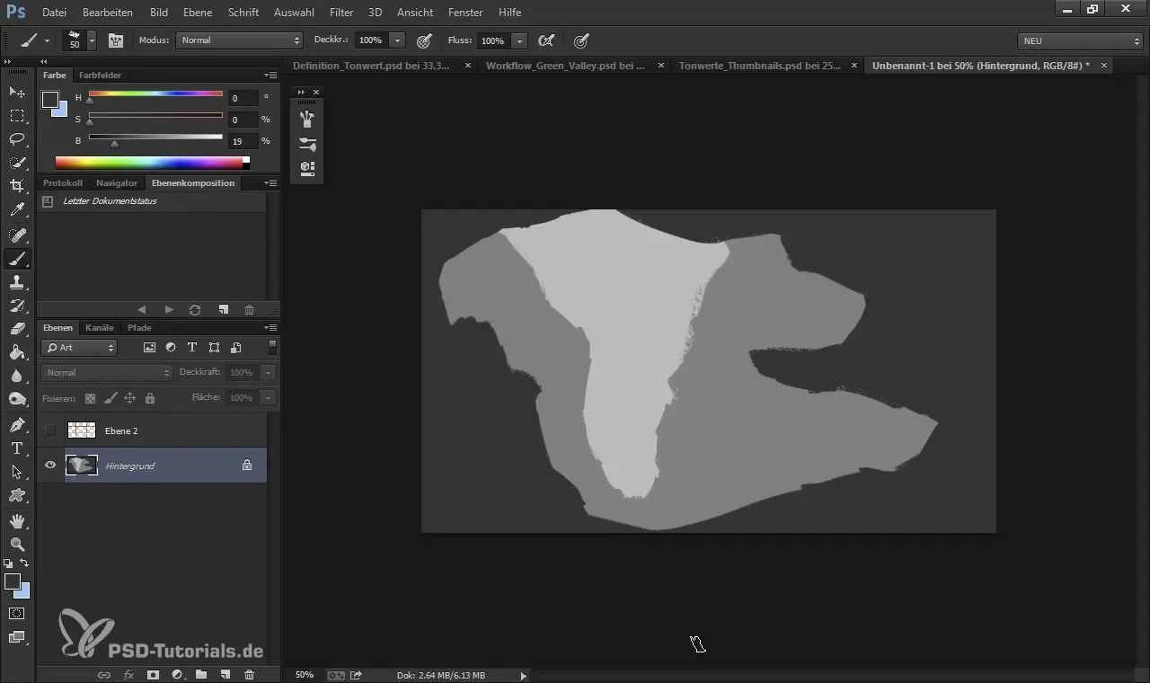Select the Custom Shape tool

tap(17, 495)
